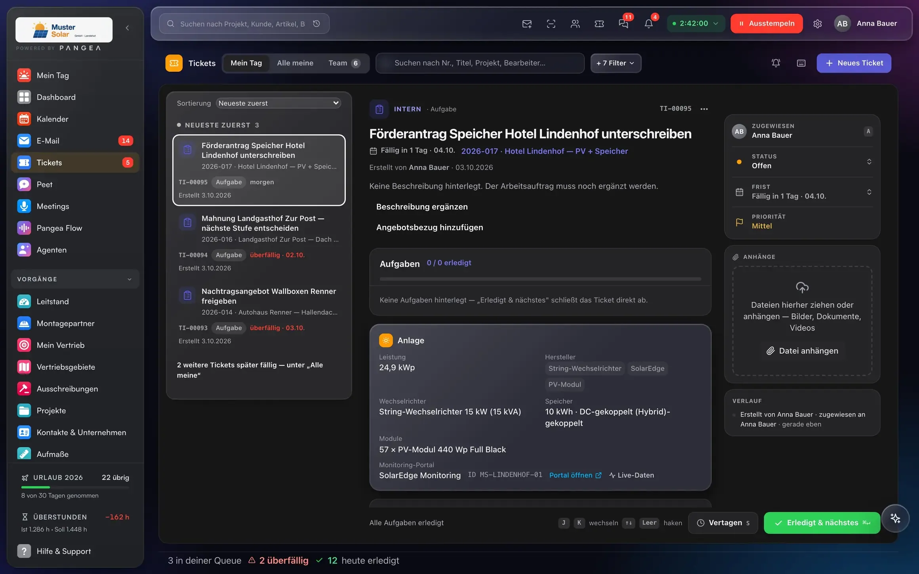919x574 pixels.
Task: Open the three-dots menu for TI-00095
Action: (704, 109)
